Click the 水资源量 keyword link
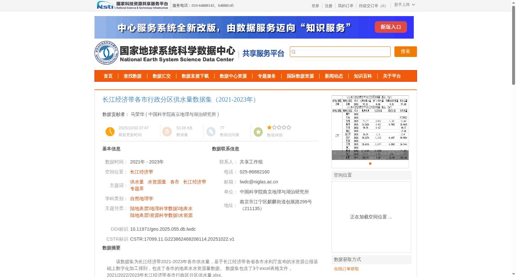The width and height of the screenshot is (516, 277). [x=157, y=182]
